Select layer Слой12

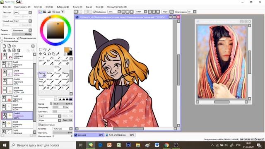click(x=17, y=116)
